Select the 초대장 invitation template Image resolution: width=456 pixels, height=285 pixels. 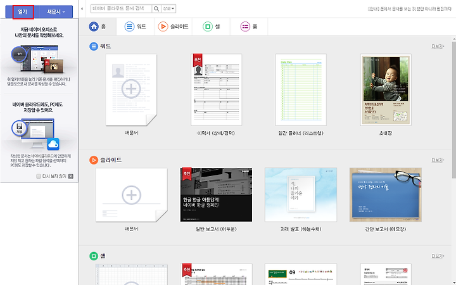tap(386, 90)
